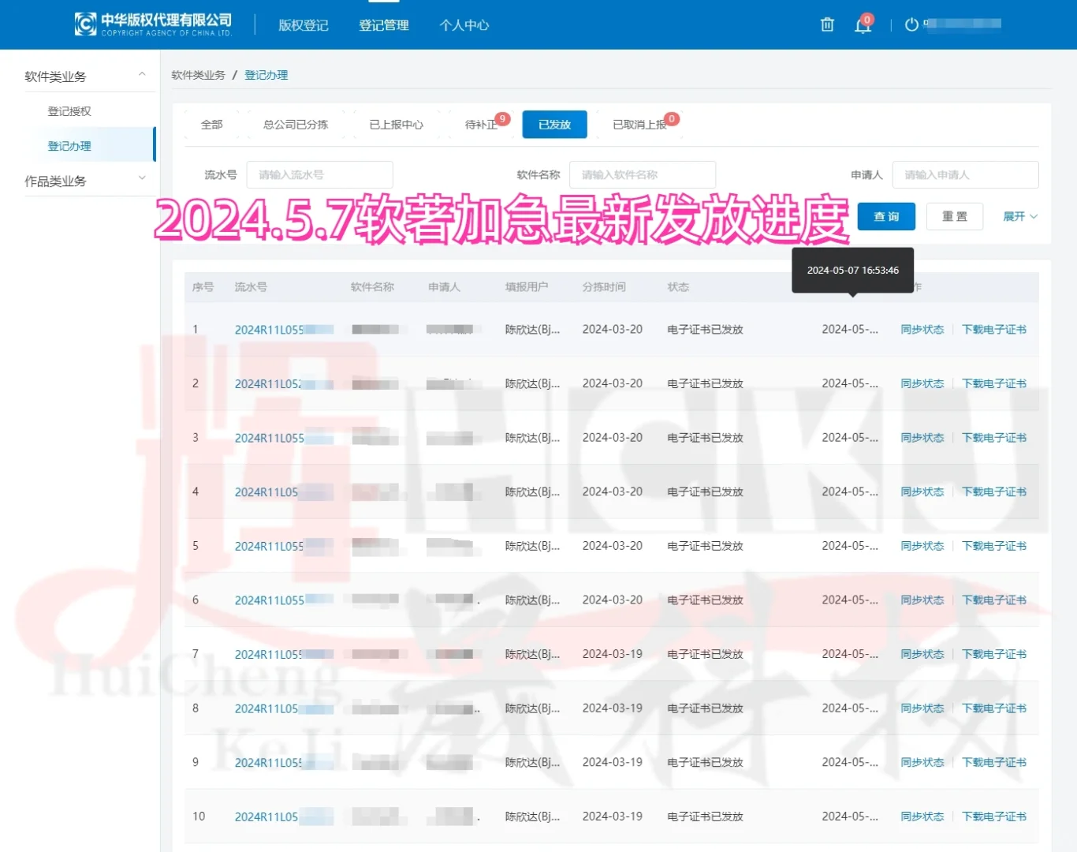Open the trash/recycle bin icon in top bar

pyautogui.click(x=826, y=24)
